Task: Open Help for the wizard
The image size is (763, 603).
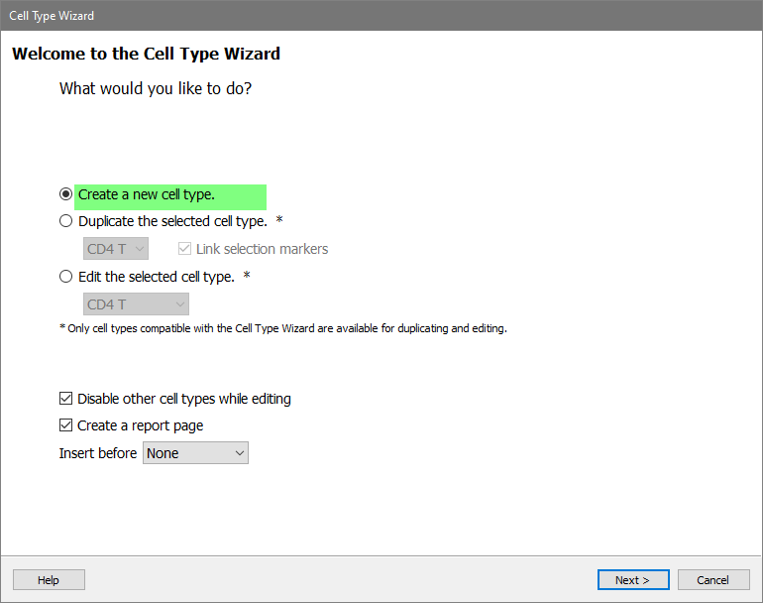Action: [x=49, y=580]
